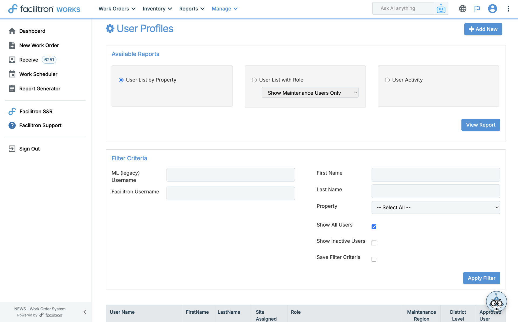The width and height of the screenshot is (518, 322).
Task: Uncheck the Show All Users checkbox
Action: (374, 227)
